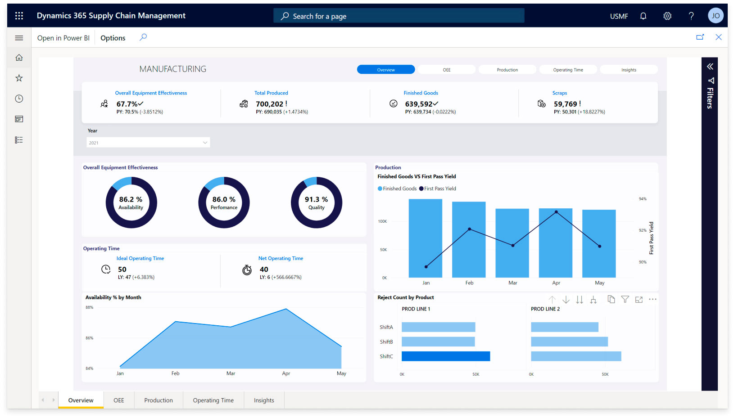Click the Total Produced KPI title

(271, 93)
